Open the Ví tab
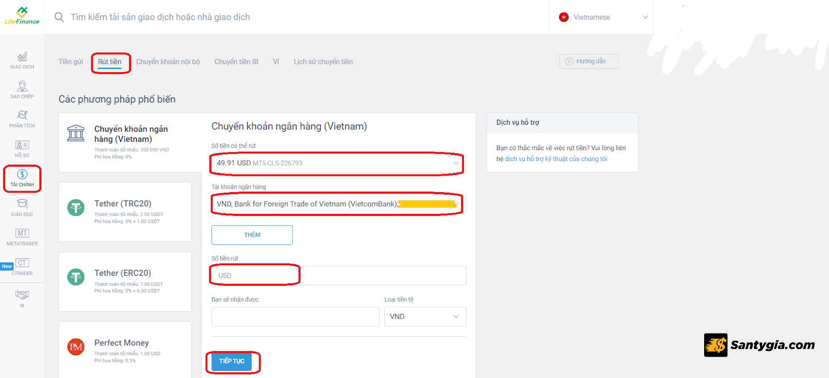Image resolution: width=829 pixels, height=378 pixels. tap(276, 62)
